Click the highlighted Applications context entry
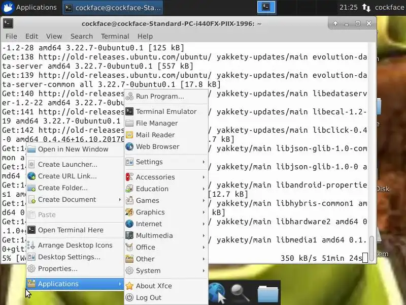Screen dimensions: 406x305 75,284
